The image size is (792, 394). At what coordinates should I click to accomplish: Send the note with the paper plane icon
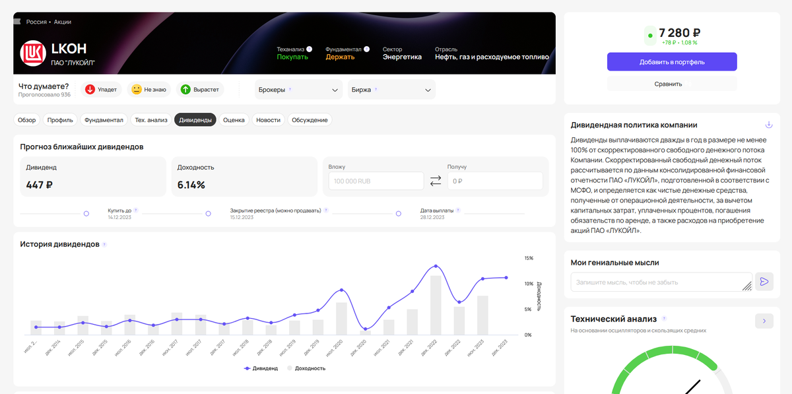764,282
